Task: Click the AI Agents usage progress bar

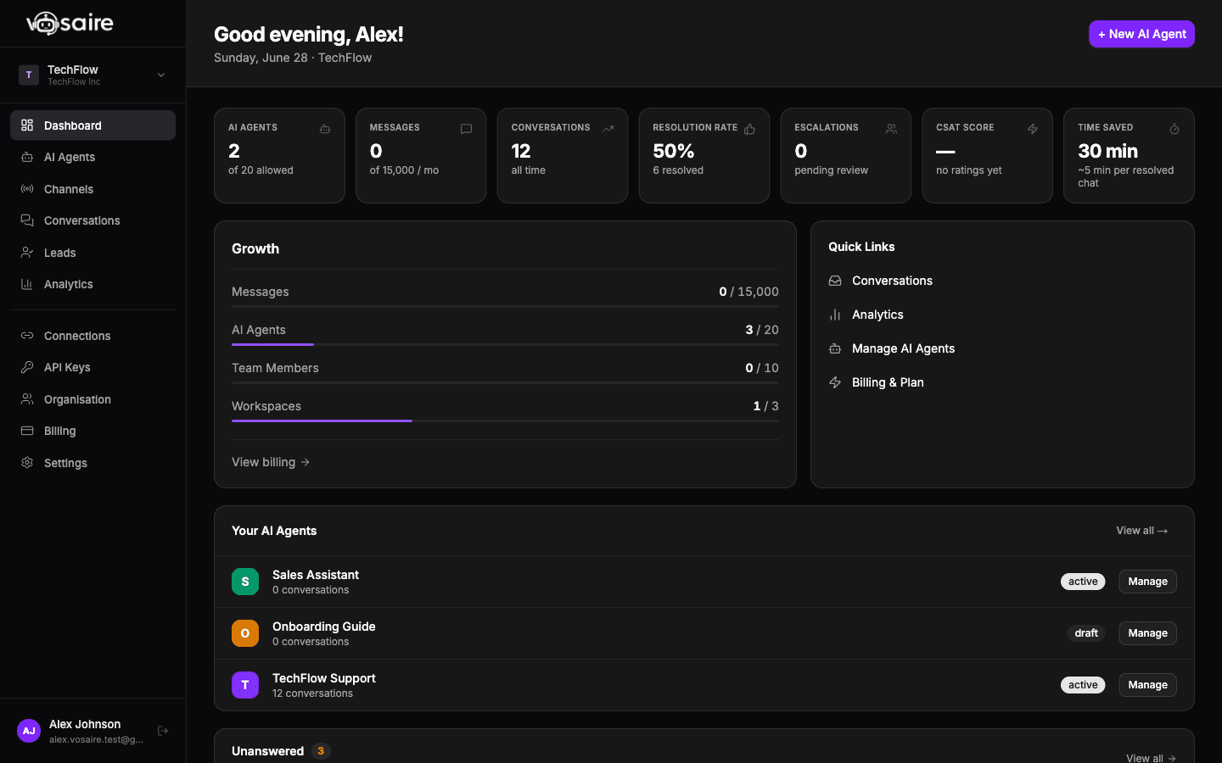Action: [505, 344]
